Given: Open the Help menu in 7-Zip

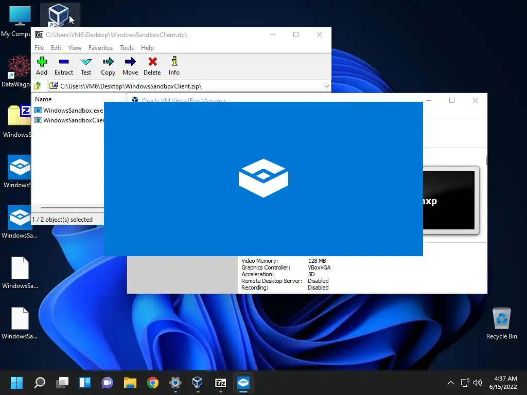Looking at the screenshot, I should 147,48.
